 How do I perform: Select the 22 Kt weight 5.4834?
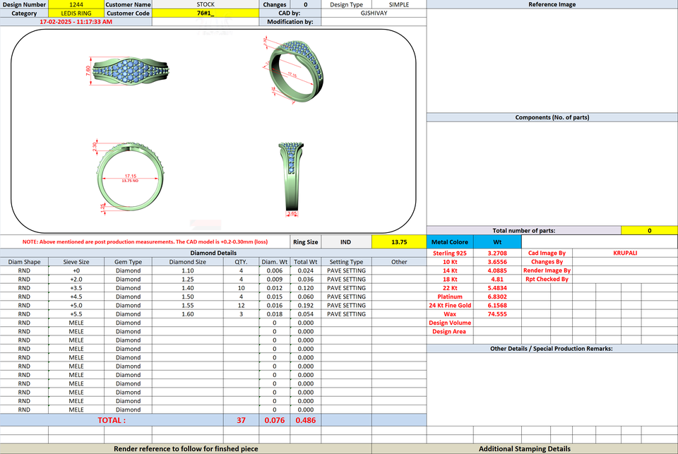pyautogui.click(x=497, y=287)
